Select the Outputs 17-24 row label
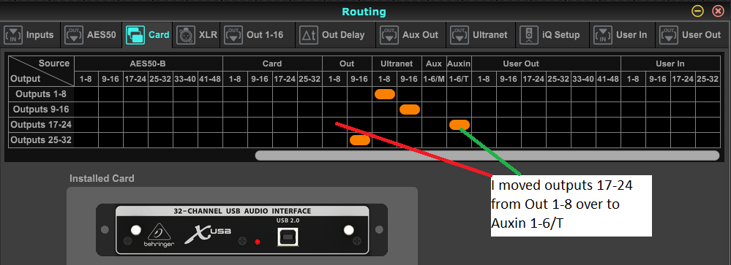The width and height of the screenshot is (731, 265). coord(41,125)
